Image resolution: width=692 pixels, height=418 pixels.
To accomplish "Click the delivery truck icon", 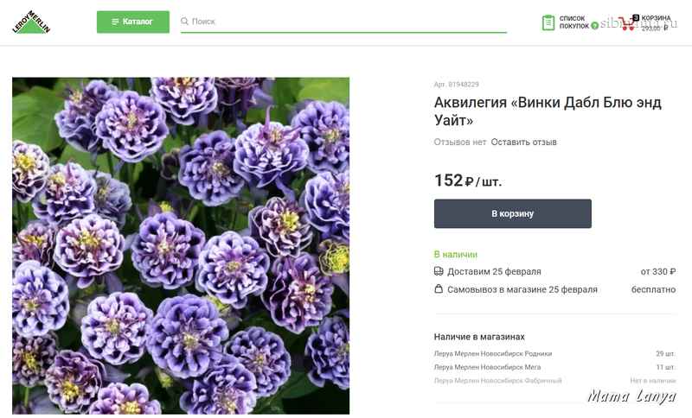I will (x=439, y=271).
